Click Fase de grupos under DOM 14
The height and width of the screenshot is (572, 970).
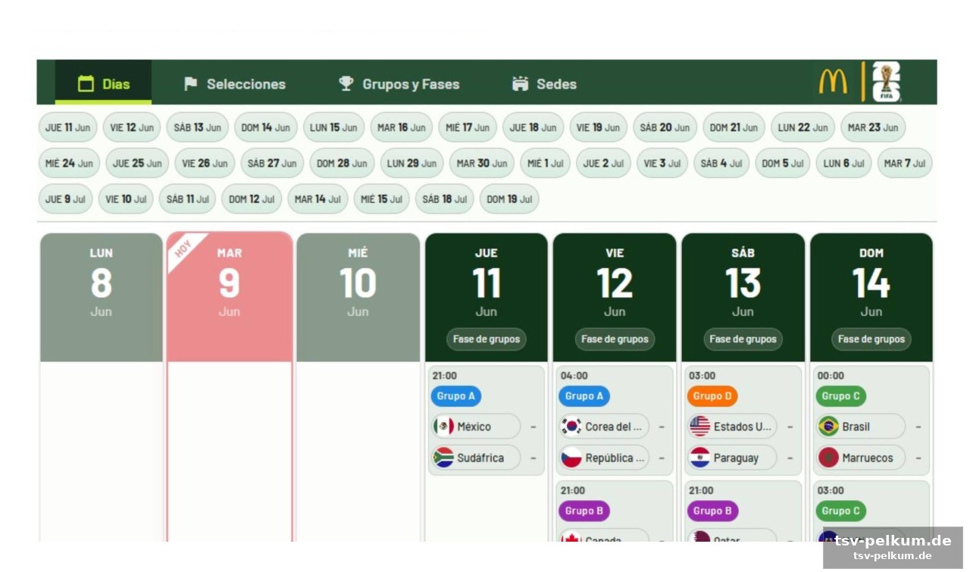tap(871, 339)
